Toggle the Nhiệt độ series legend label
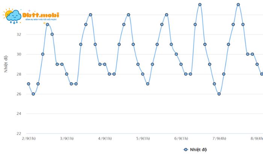Screen dimensions: 263x158 198,150
